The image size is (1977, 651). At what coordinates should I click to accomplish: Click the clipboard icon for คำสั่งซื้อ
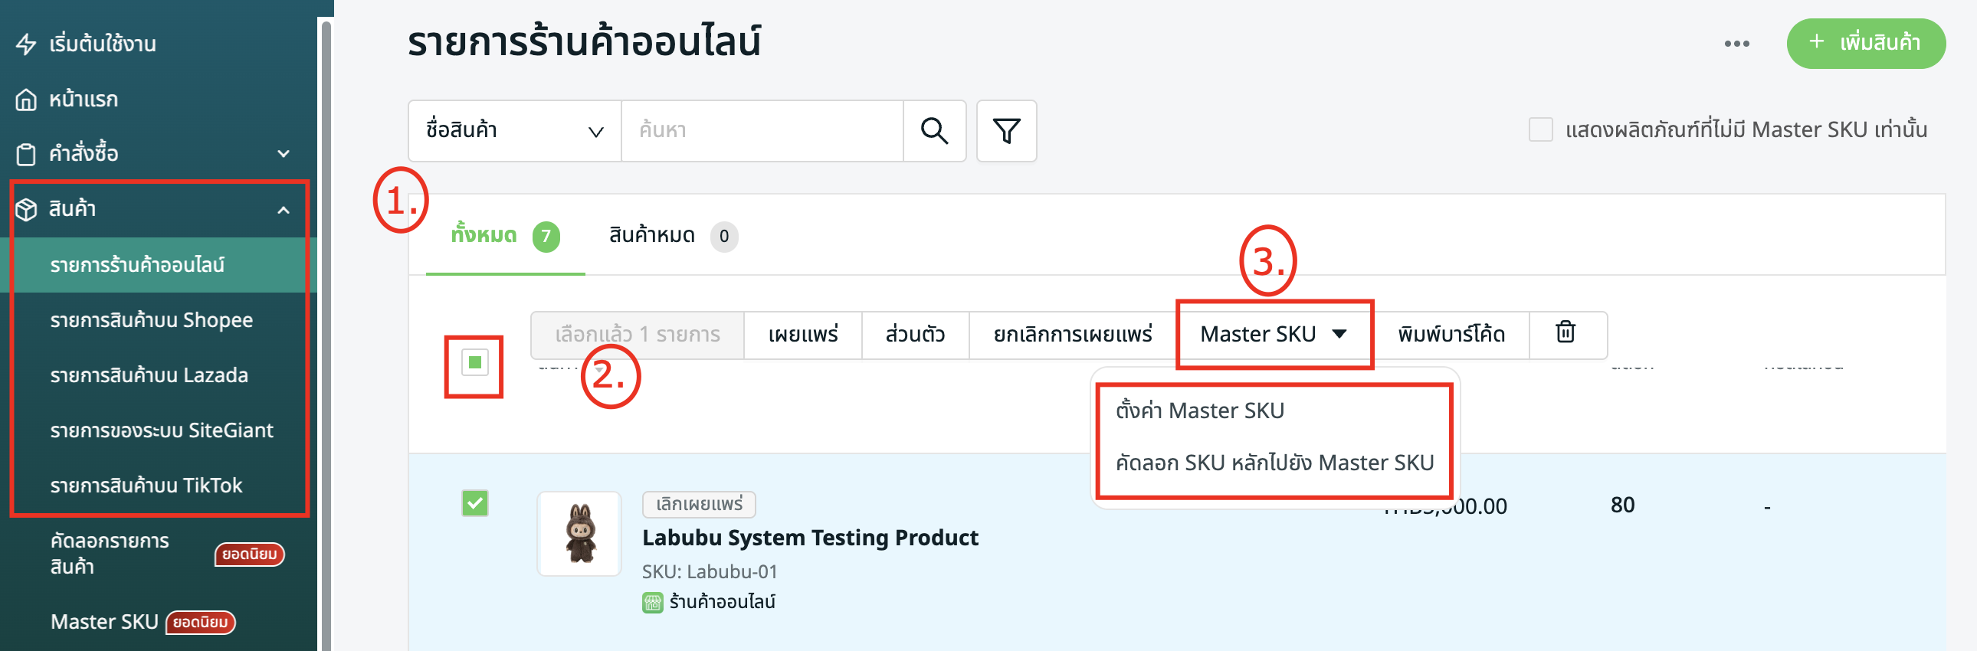pyautogui.click(x=26, y=154)
